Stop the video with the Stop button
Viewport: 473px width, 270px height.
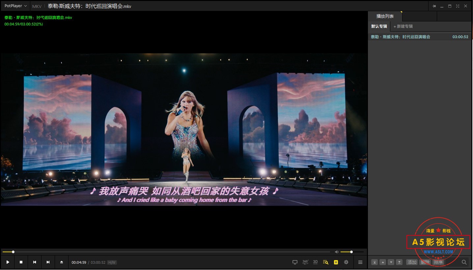21,262
